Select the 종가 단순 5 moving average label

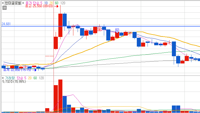pyautogui.click(x=34, y=3)
